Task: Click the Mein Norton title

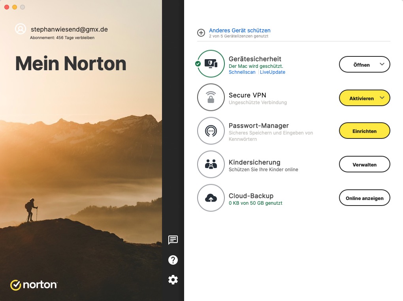Action: pos(71,64)
